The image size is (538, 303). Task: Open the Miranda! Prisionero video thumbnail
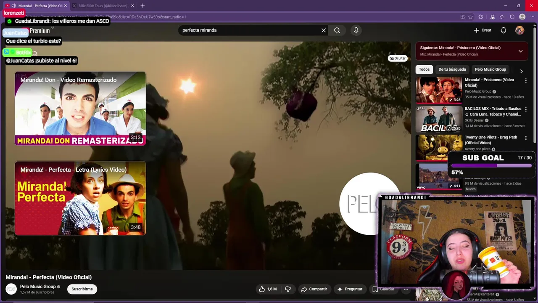pyautogui.click(x=439, y=90)
